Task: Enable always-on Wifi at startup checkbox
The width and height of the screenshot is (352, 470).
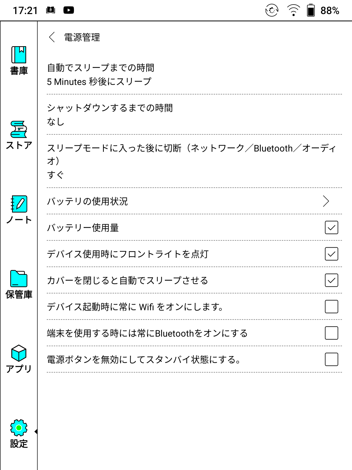Action: [x=331, y=307]
